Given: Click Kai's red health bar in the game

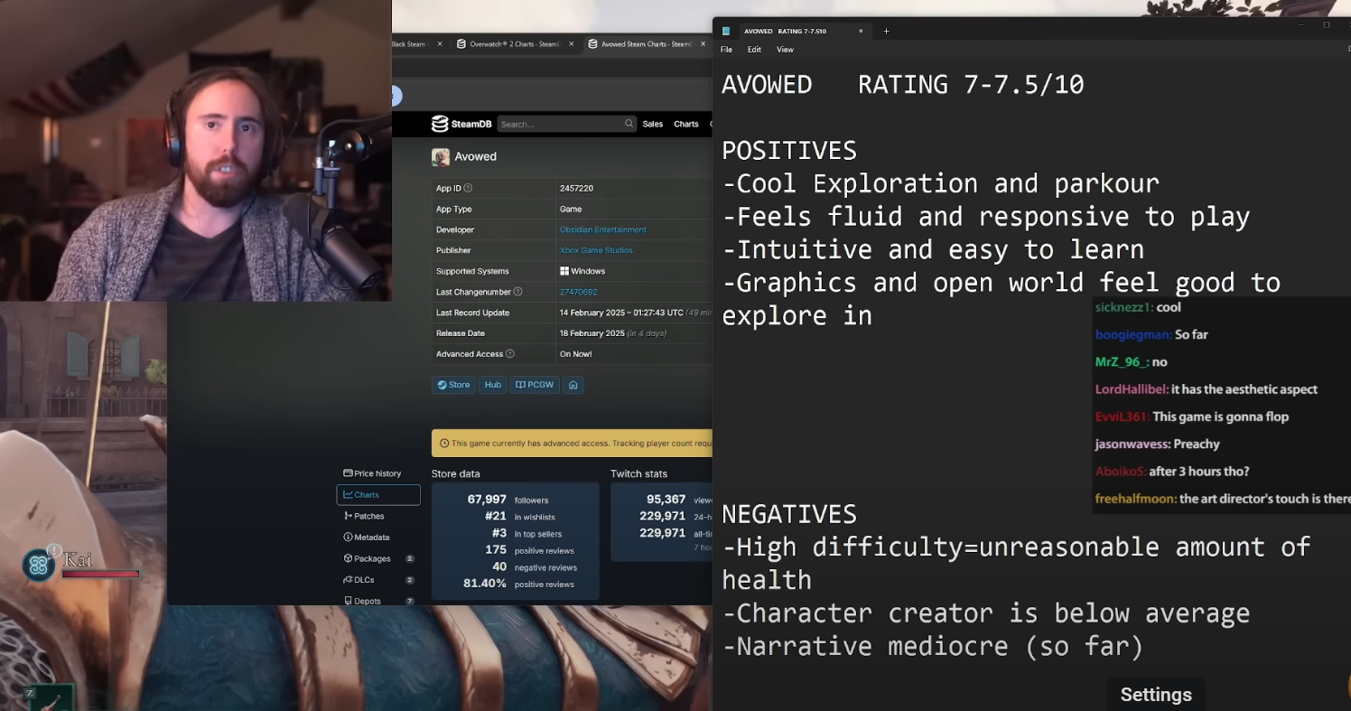Looking at the screenshot, I should click(x=100, y=574).
